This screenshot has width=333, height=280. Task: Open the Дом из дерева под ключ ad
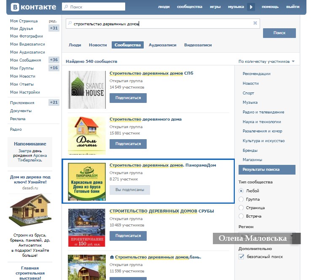30,179
